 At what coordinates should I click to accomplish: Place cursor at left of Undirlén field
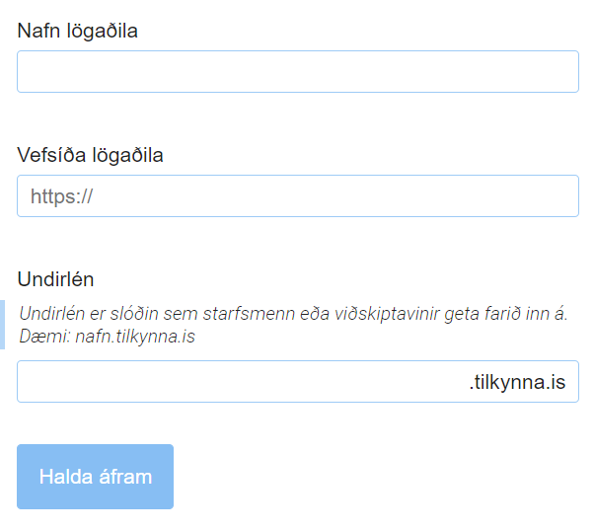pyautogui.click(x=30, y=382)
